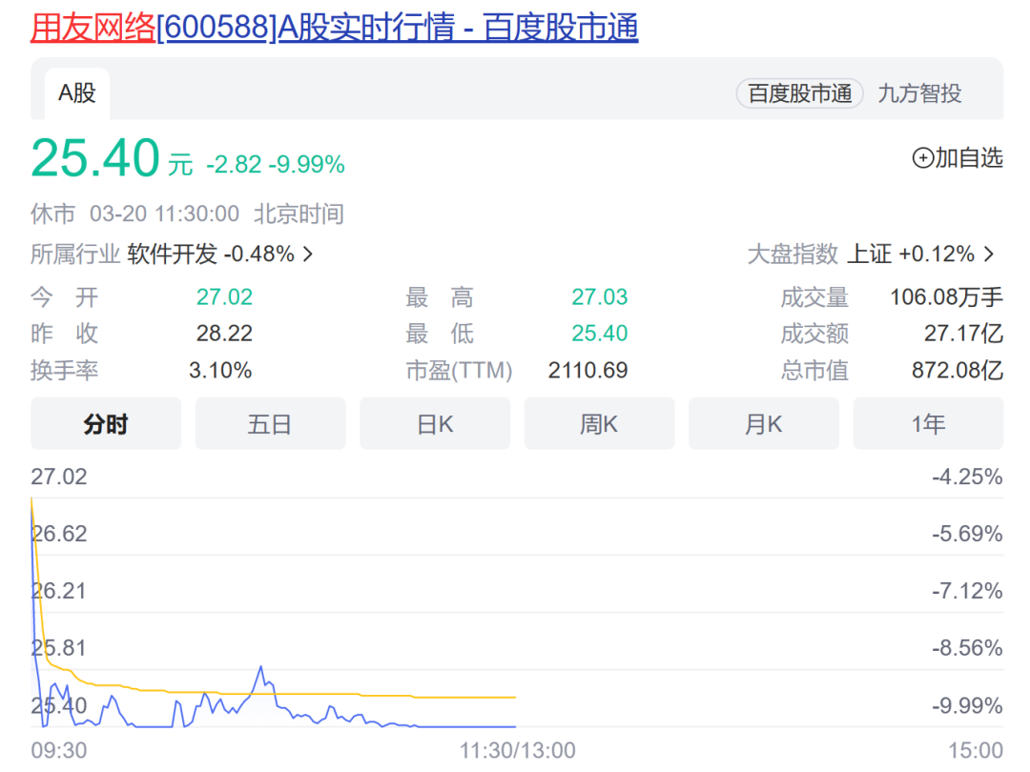Click the plus icon on 加自选
Image resolution: width=1030 pixels, height=772 pixels.
point(923,157)
